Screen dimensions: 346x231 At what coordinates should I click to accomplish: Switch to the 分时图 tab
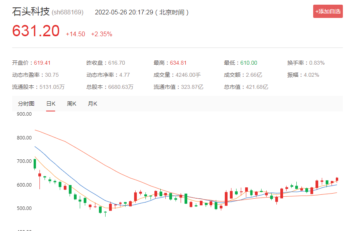pos(26,104)
